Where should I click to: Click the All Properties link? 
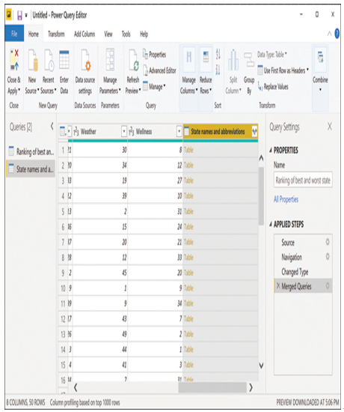coord(286,199)
